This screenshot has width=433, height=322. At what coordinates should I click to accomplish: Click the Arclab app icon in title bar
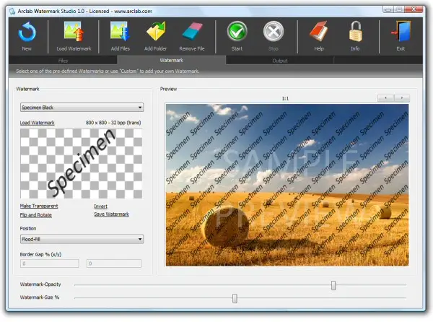12,11
